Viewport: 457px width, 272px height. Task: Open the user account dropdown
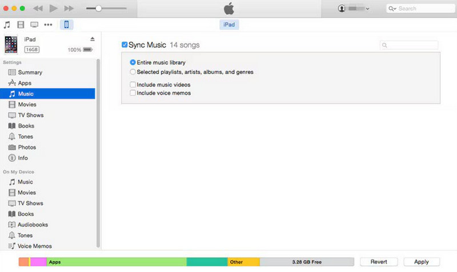coord(354,9)
